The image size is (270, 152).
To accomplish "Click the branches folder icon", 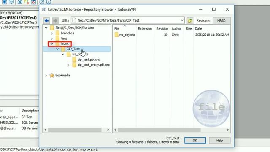I will pyautogui.click(x=57, y=33).
